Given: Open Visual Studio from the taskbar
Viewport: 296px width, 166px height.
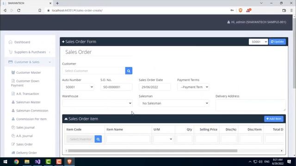Looking at the screenshot, I should (37, 162).
